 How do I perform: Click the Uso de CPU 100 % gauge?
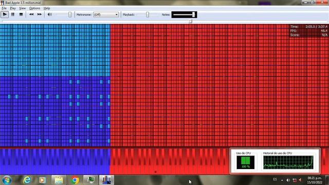click(246, 162)
